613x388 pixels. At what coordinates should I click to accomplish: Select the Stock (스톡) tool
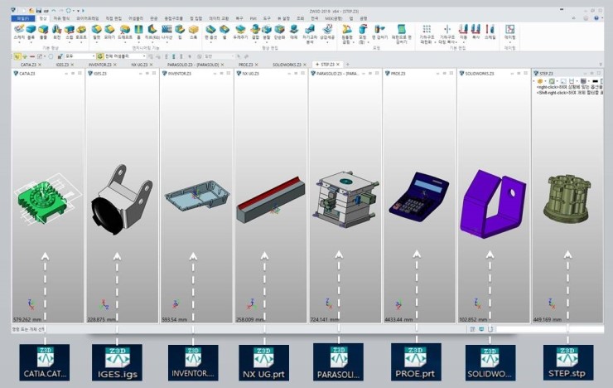pos(194,32)
